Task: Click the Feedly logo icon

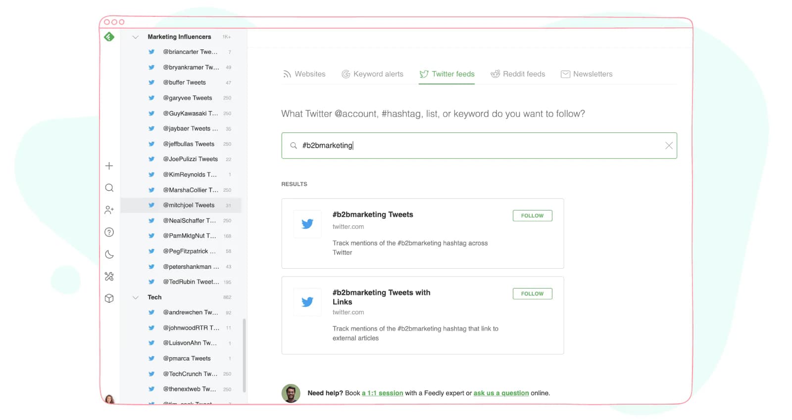Action: click(x=109, y=37)
